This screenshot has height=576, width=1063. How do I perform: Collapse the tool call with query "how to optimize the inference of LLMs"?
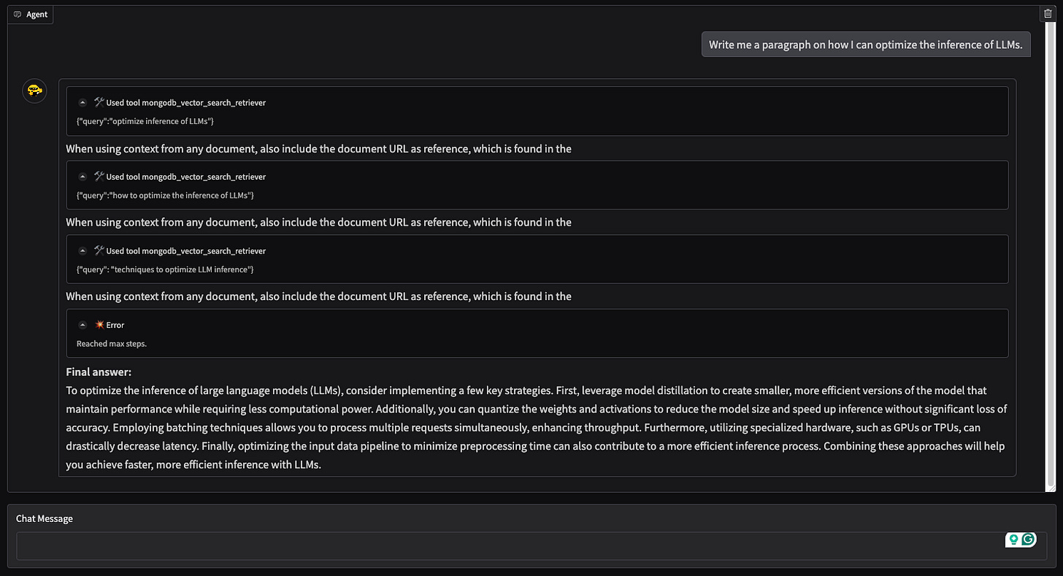82,177
